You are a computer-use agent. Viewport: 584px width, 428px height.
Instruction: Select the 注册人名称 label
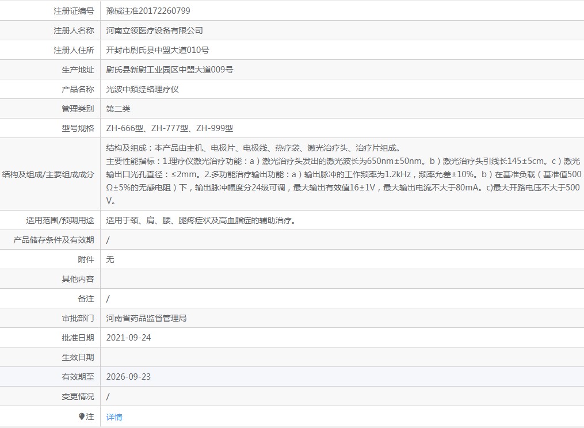[74, 30]
